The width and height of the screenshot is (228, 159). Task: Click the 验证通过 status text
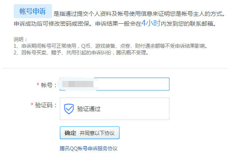(x=89, y=109)
